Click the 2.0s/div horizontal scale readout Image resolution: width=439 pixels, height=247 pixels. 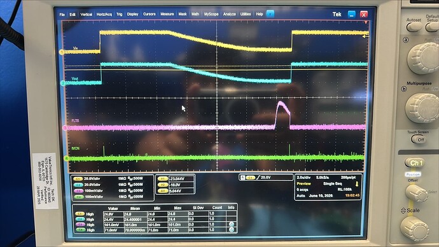(303, 178)
